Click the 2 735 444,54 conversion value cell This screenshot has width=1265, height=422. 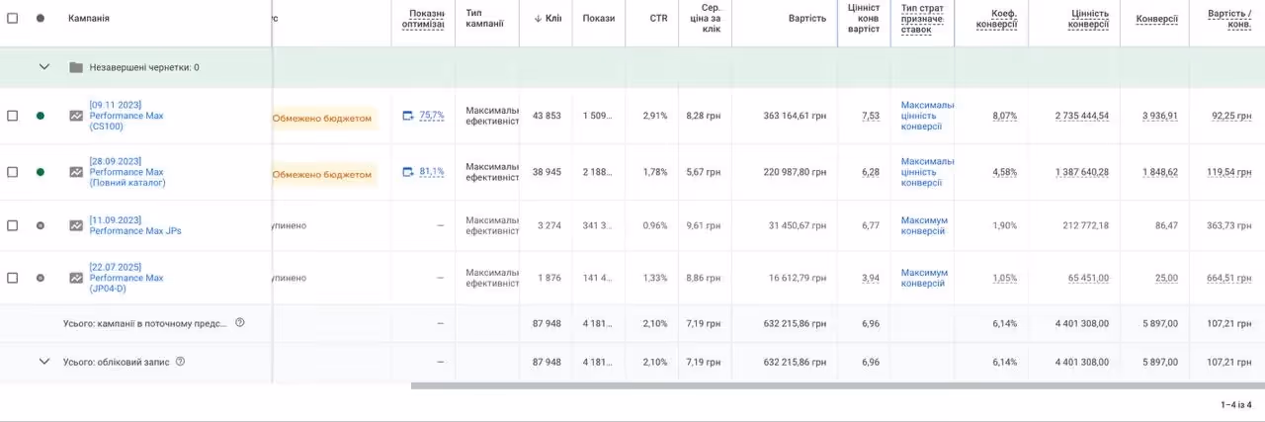1082,116
